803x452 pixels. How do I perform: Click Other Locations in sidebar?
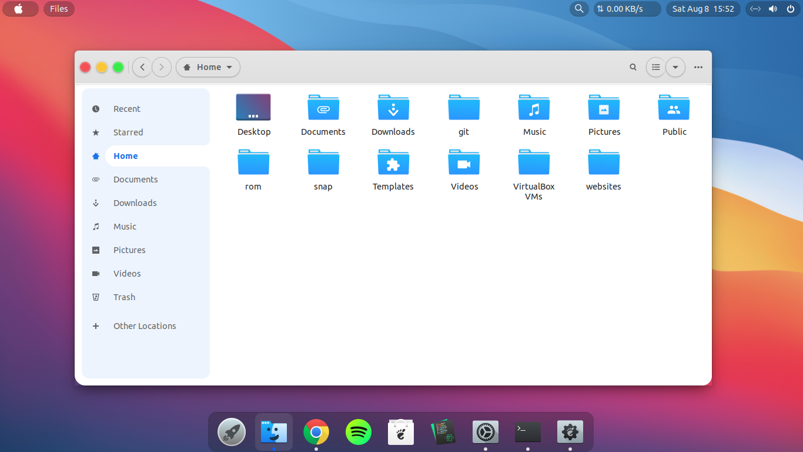point(144,326)
